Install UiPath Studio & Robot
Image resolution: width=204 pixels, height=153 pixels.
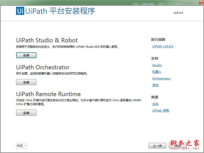pos(26,55)
